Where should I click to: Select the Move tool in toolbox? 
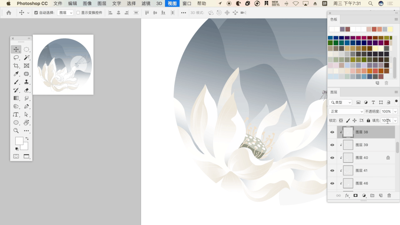(x=16, y=49)
